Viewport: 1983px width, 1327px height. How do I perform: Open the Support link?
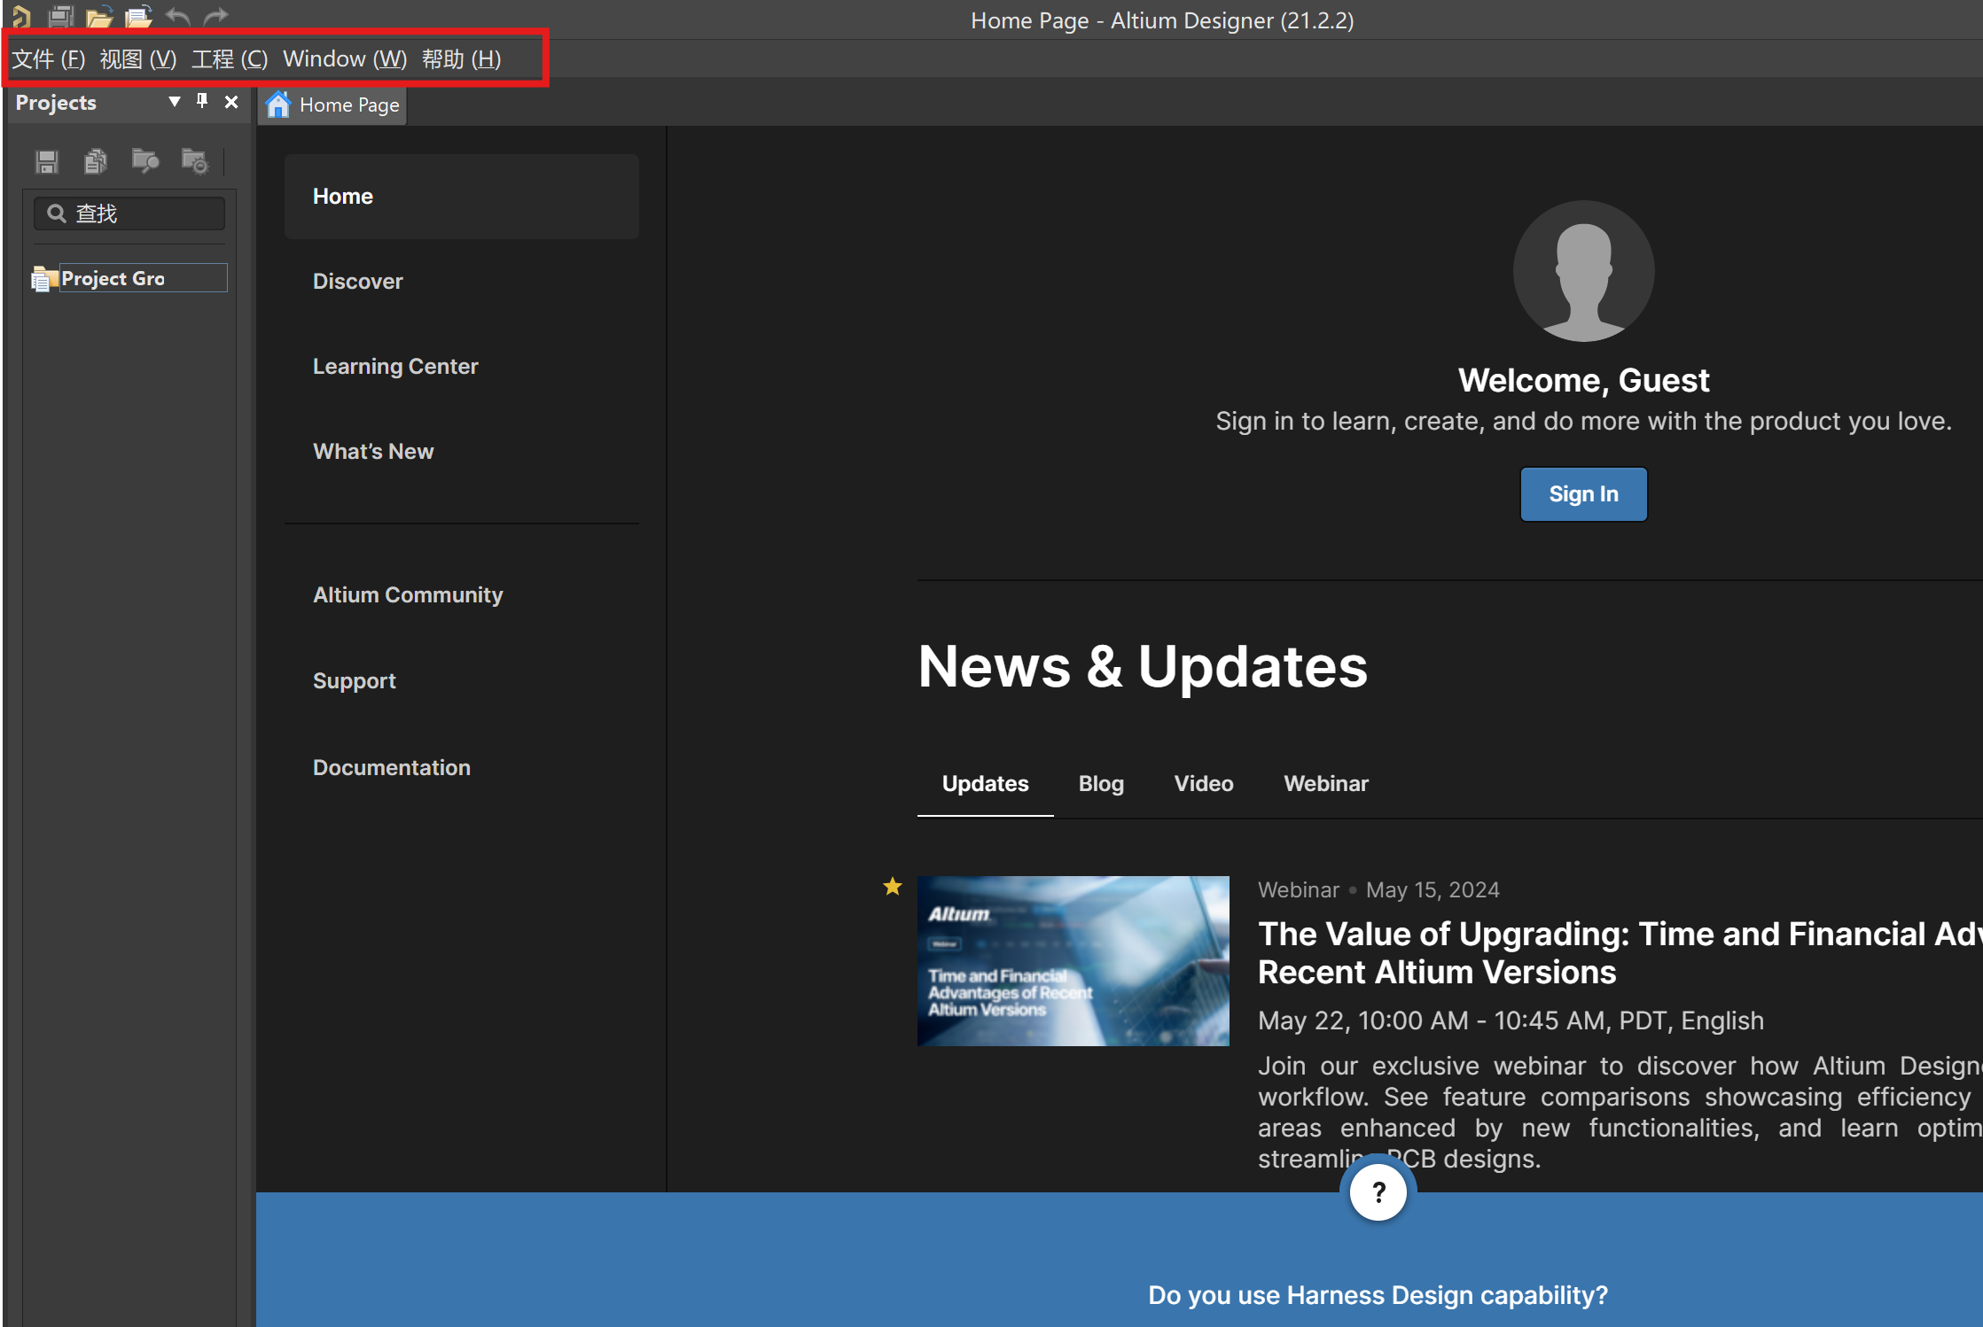tap(355, 681)
